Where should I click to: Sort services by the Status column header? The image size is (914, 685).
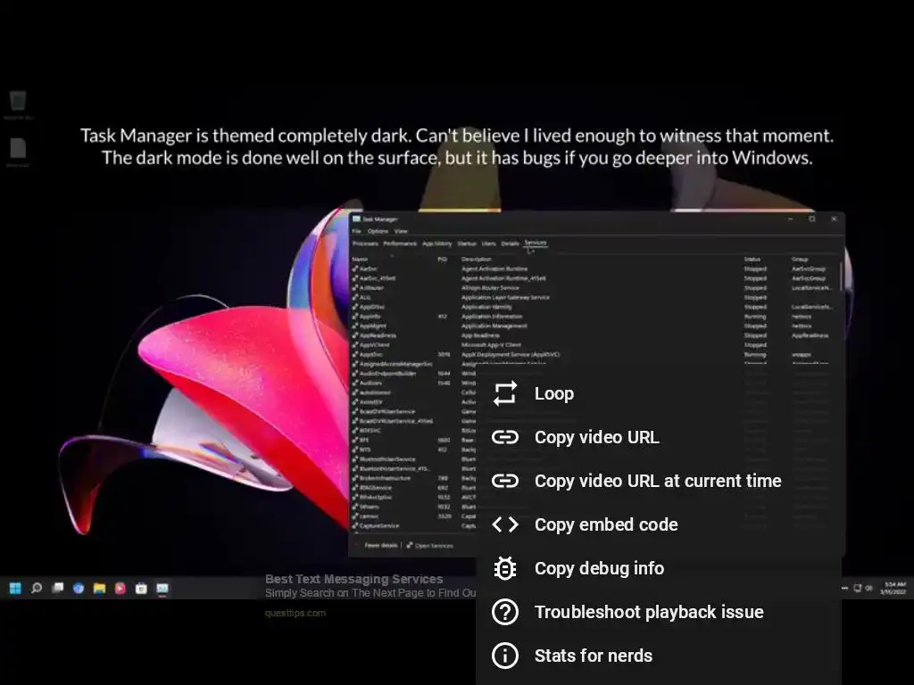[752, 260]
